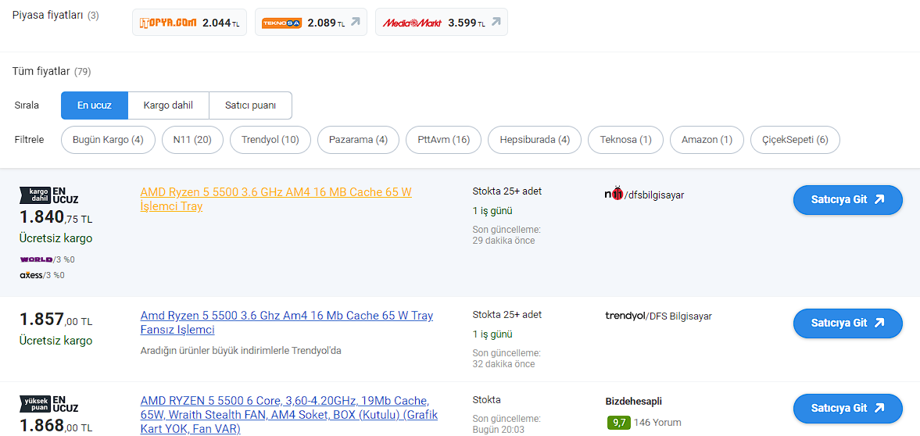Image resolution: width=920 pixels, height=436 pixels.
Task: Sort by En ucuz
Action: click(x=95, y=105)
